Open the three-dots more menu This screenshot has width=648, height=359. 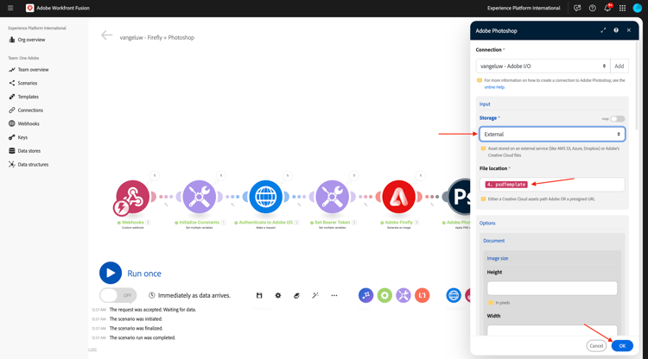pos(334,295)
